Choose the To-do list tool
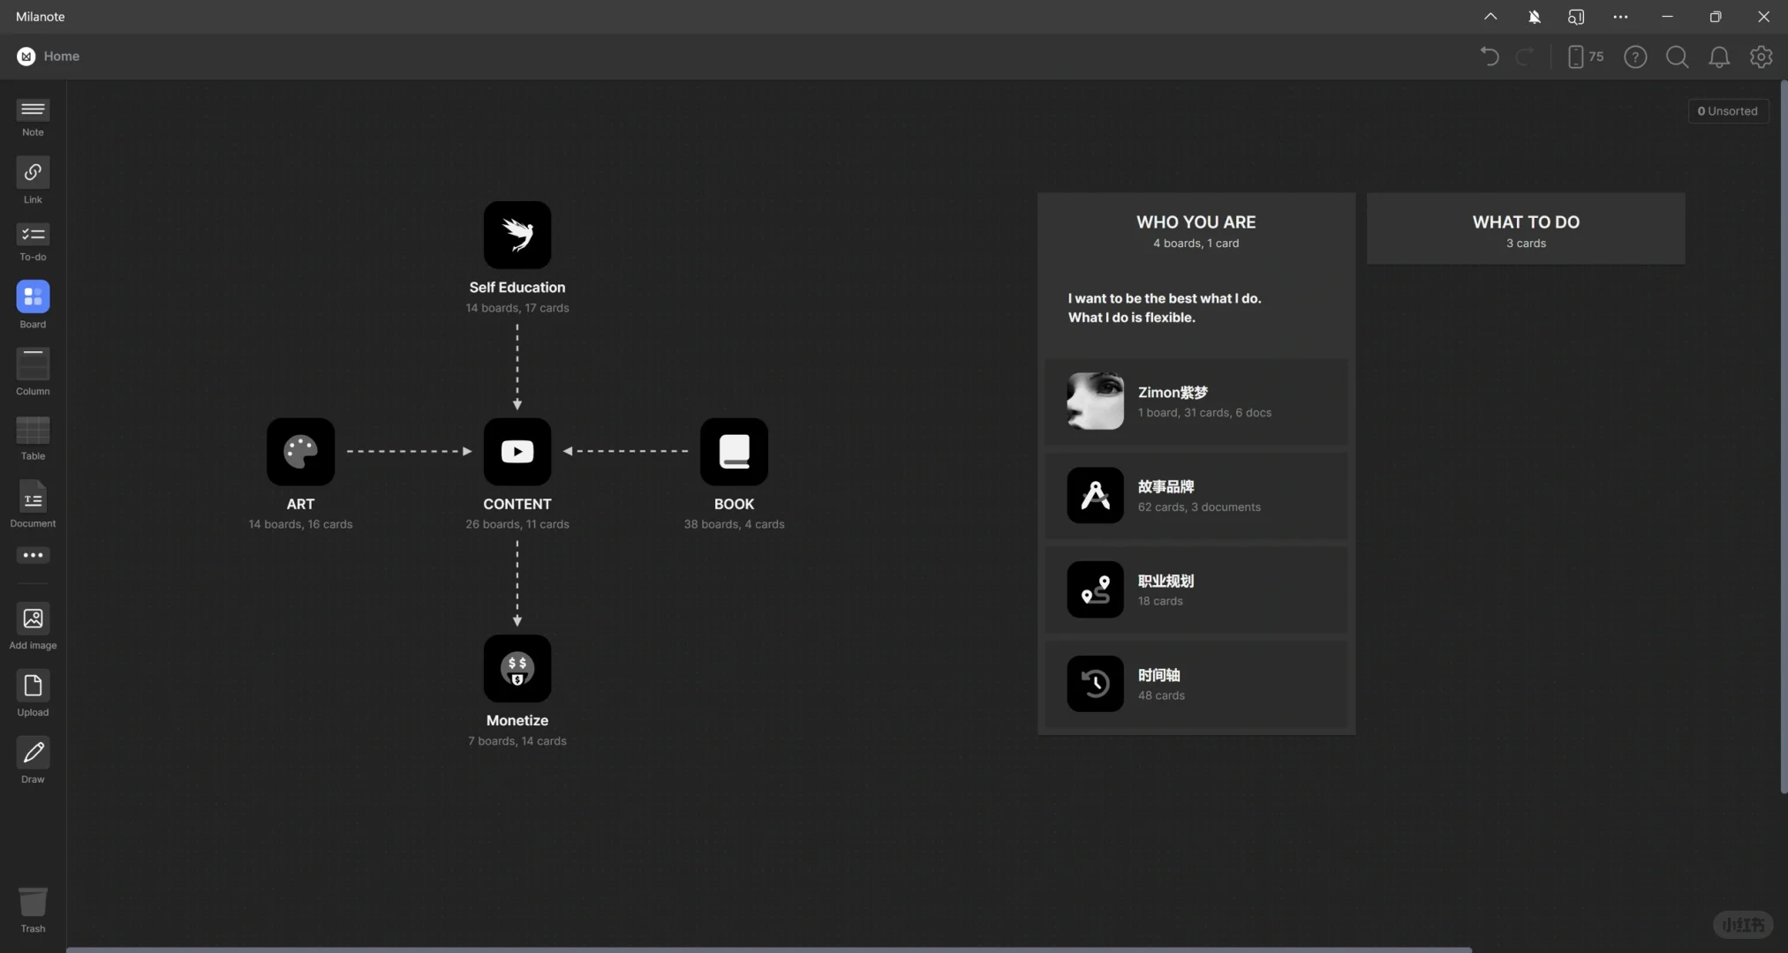Screen dimensions: 1788x953 [x=33, y=236]
